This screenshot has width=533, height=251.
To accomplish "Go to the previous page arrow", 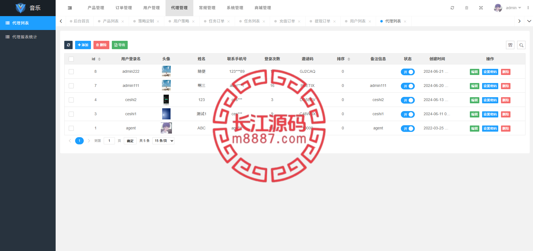I will (x=70, y=141).
